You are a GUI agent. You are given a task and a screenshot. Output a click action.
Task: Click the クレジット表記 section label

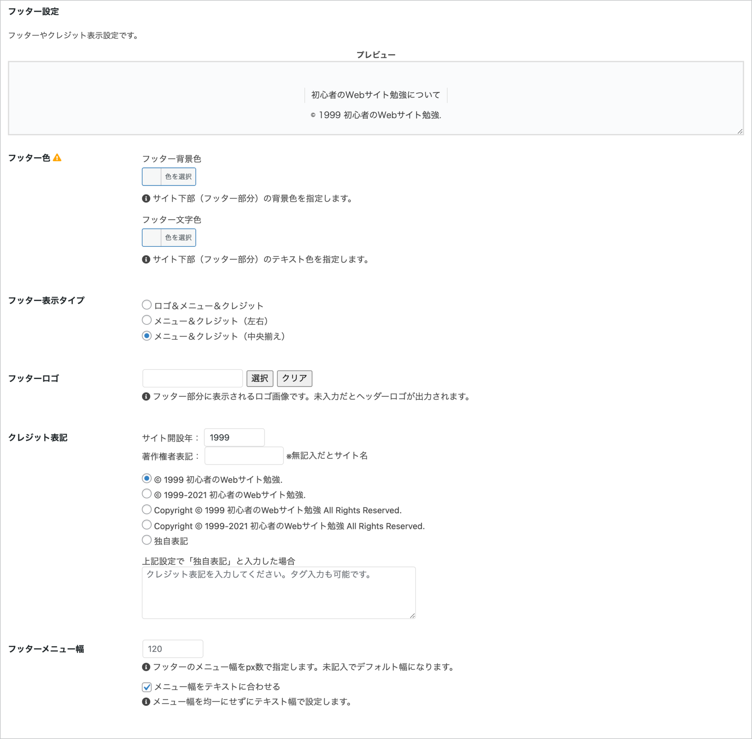(x=38, y=438)
